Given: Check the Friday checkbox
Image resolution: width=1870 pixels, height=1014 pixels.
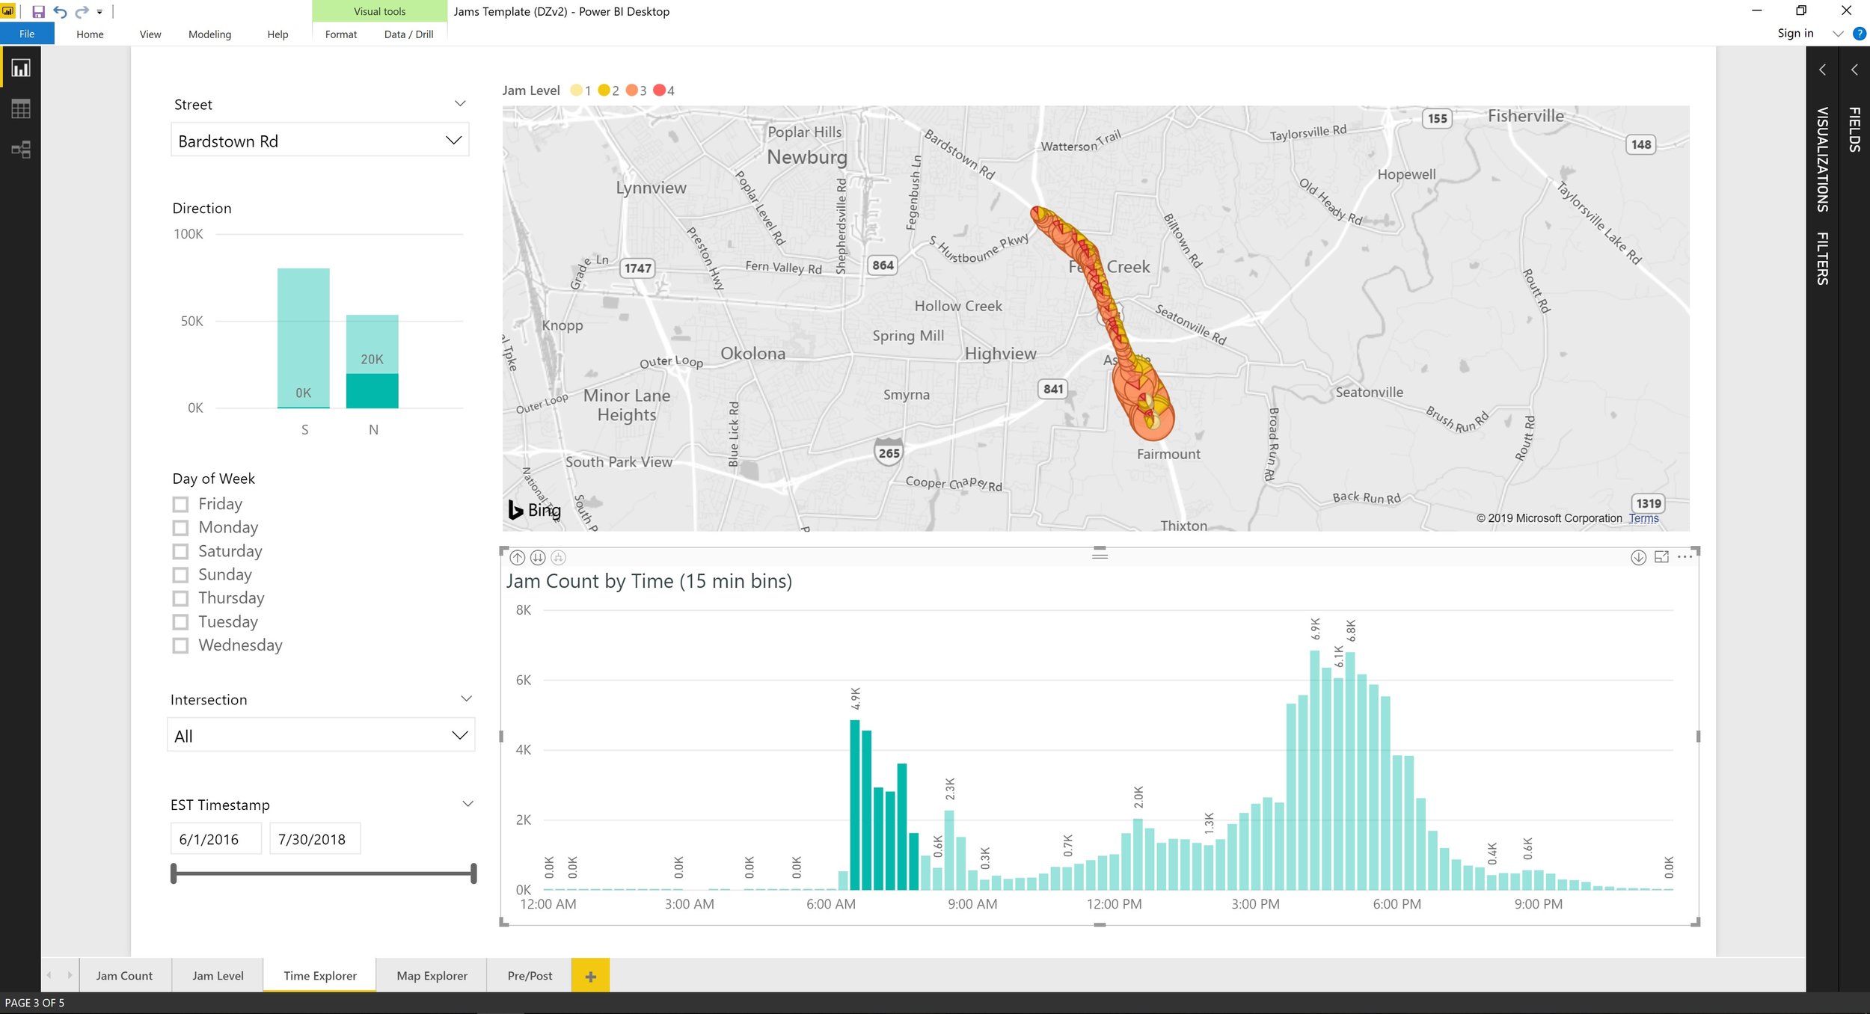Looking at the screenshot, I should pos(180,504).
